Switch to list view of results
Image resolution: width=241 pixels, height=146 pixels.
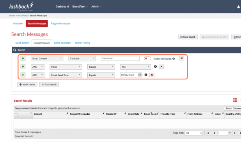point(235,100)
